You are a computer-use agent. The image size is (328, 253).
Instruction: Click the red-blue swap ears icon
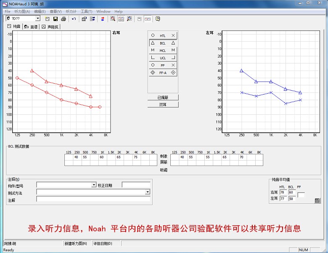coord(103,19)
